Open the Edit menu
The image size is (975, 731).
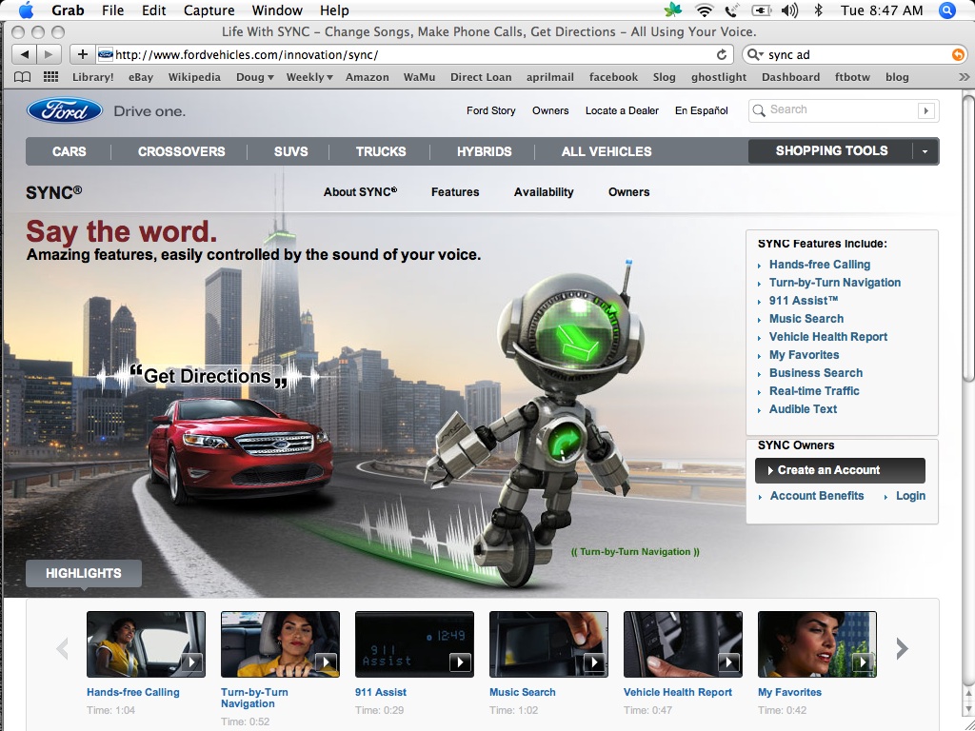tap(153, 10)
